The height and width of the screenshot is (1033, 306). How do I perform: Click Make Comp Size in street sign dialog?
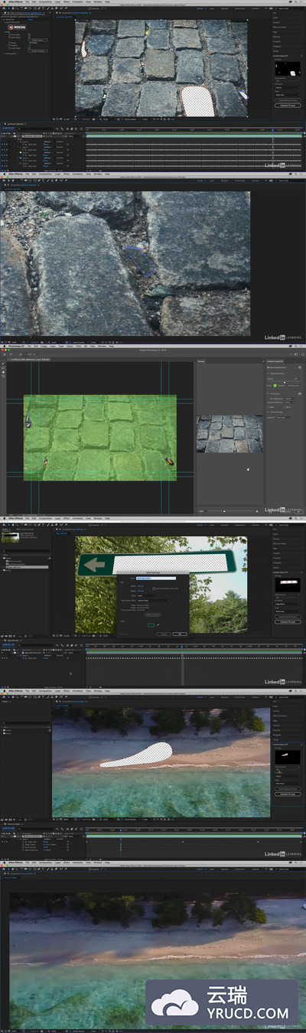(153, 614)
